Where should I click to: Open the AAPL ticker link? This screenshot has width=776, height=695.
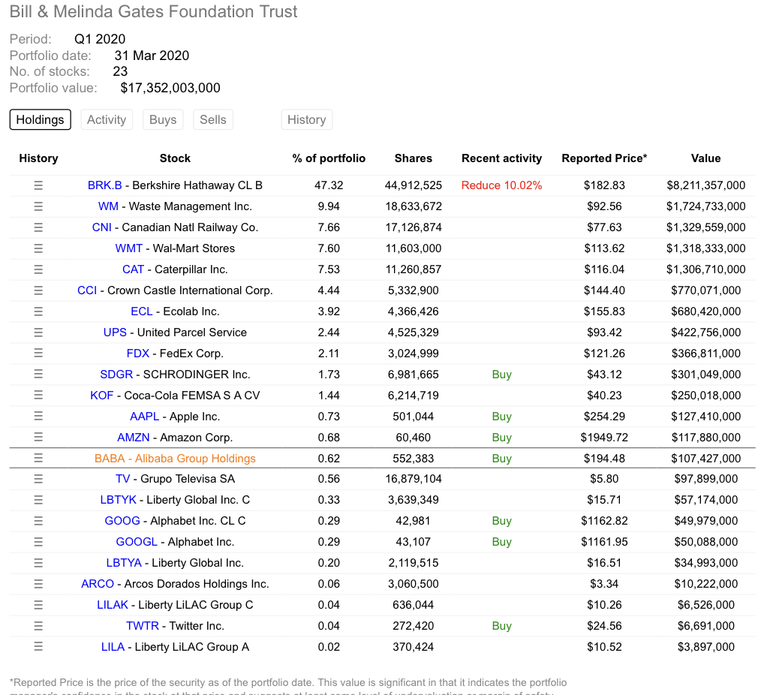click(145, 417)
